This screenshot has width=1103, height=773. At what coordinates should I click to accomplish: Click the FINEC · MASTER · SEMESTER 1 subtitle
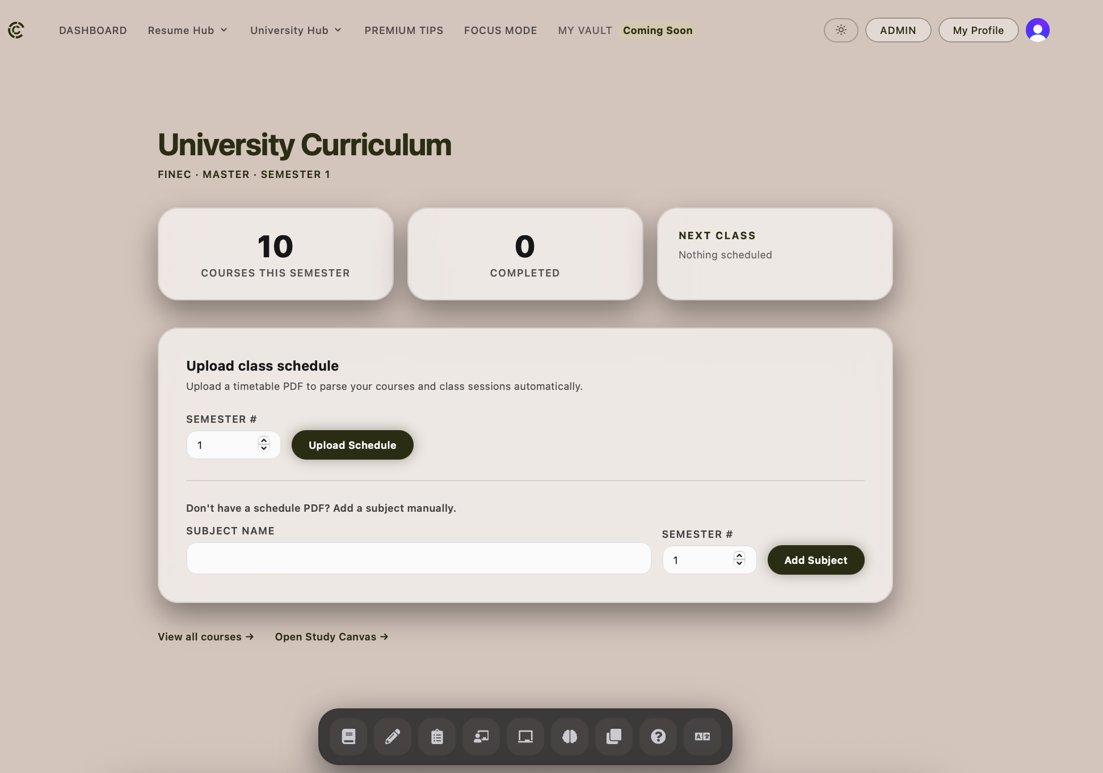tap(244, 175)
